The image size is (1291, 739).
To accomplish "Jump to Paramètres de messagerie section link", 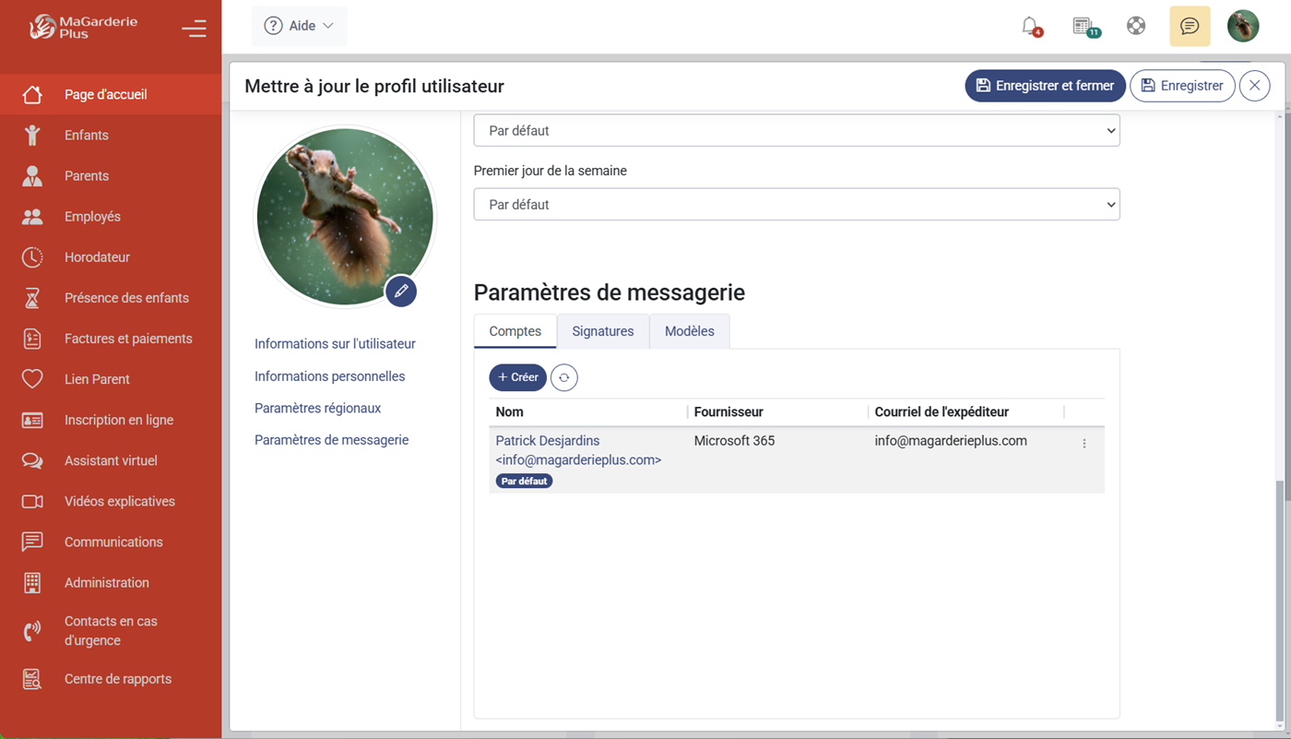I will click(x=332, y=440).
